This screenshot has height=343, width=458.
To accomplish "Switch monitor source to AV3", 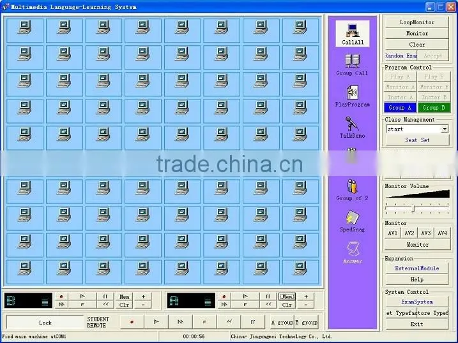I will pos(425,233).
